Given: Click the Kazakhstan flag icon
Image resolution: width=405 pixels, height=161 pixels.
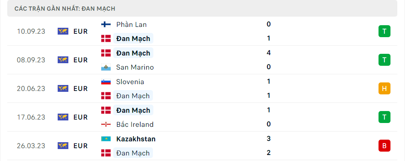Looking at the screenshot, I should (106, 139).
